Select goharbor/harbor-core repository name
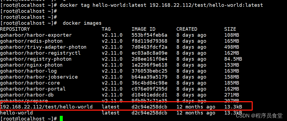 point(30,83)
